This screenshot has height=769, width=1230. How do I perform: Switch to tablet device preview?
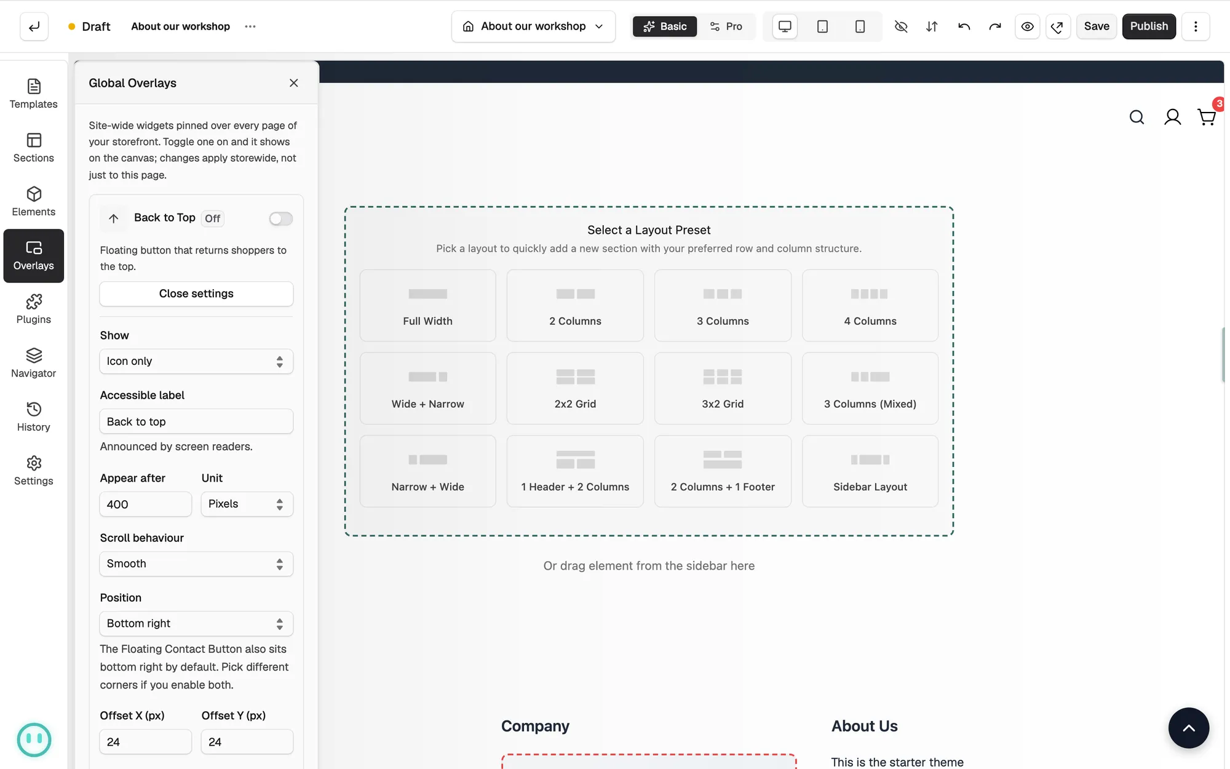tap(822, 26)
